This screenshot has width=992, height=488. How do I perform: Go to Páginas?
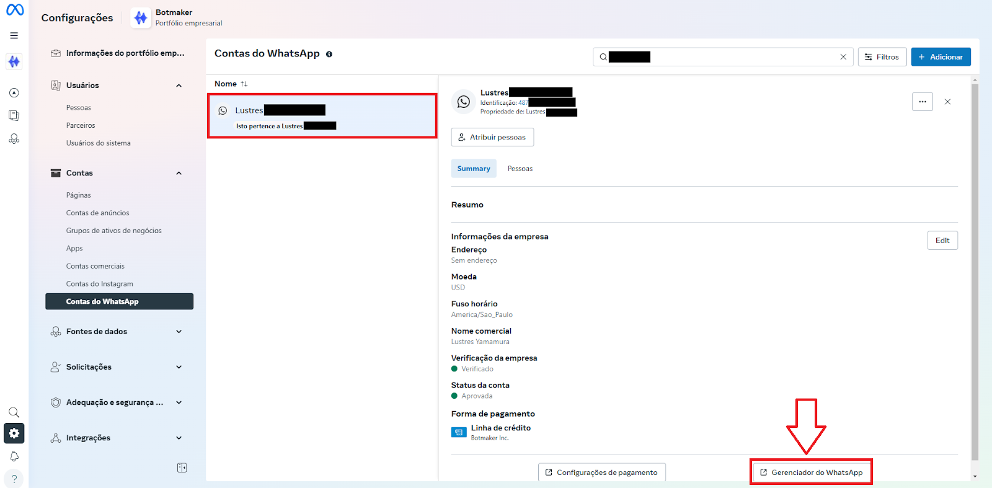tap(79, 195)
